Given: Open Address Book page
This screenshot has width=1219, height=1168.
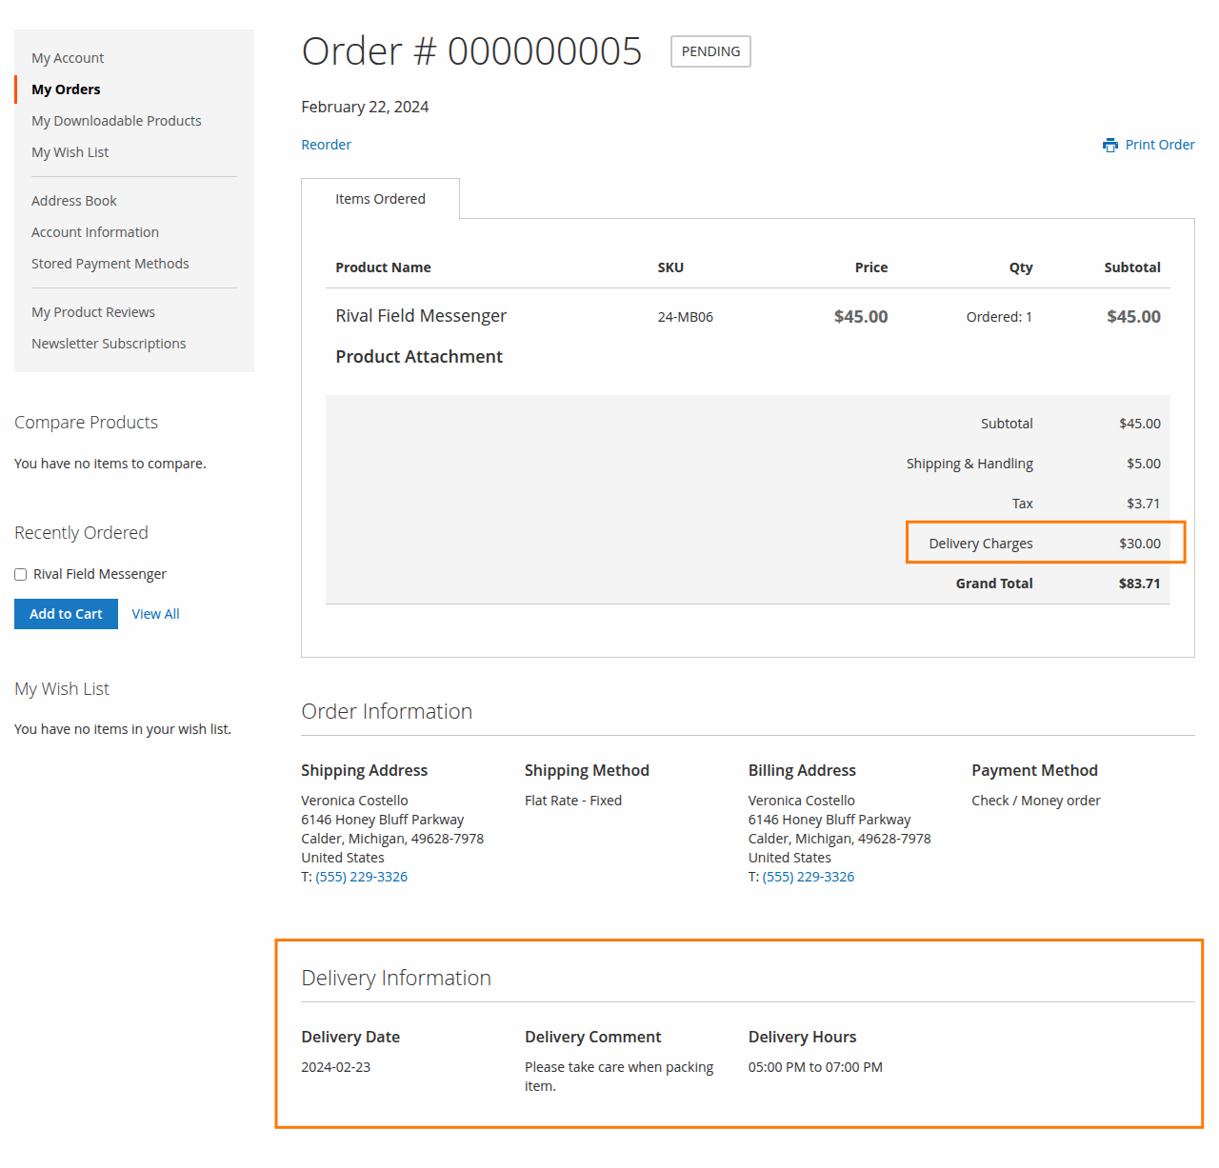Looking at the screenshot, I should (x=74, y=201).
